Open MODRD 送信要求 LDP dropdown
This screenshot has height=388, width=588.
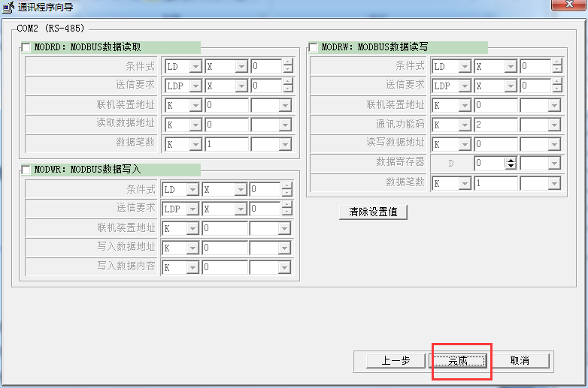tap(195, 86)
